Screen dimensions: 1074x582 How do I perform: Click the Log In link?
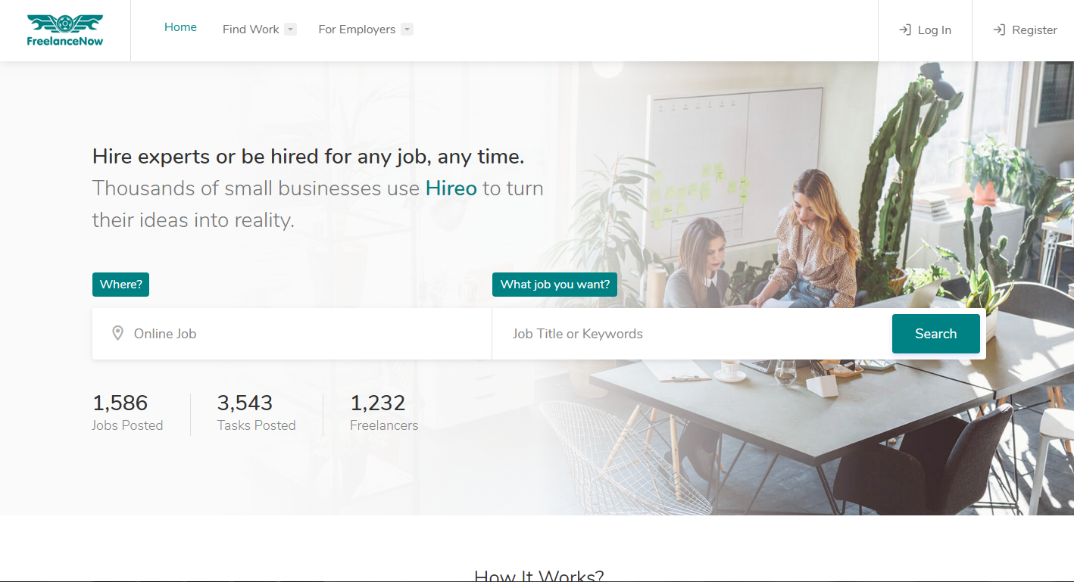point(925,30)
